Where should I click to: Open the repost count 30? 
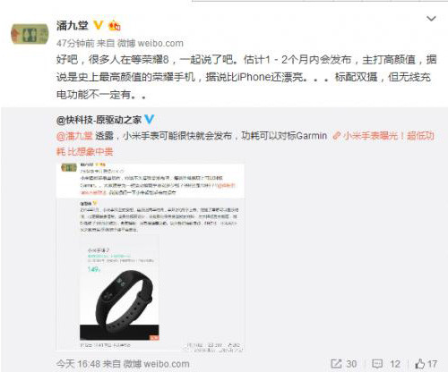point(351,364)
